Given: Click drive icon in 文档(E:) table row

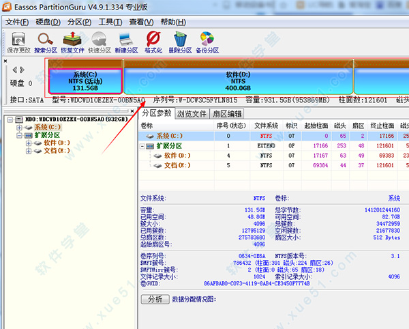Looking at the screenshot, I should click(x=157, y=166).
